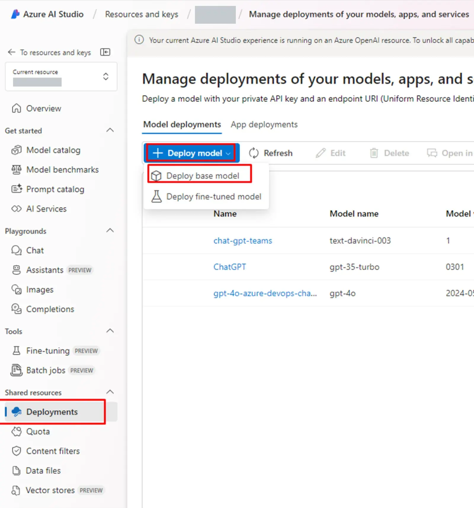This screenshot has width=474, height=508.
Task: Open the chat-gpt-teams deployment link
Action: pos(243,241)
